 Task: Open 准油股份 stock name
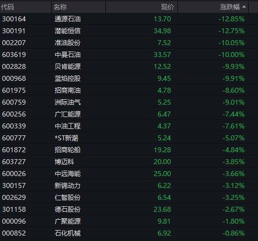click(68, 43)
